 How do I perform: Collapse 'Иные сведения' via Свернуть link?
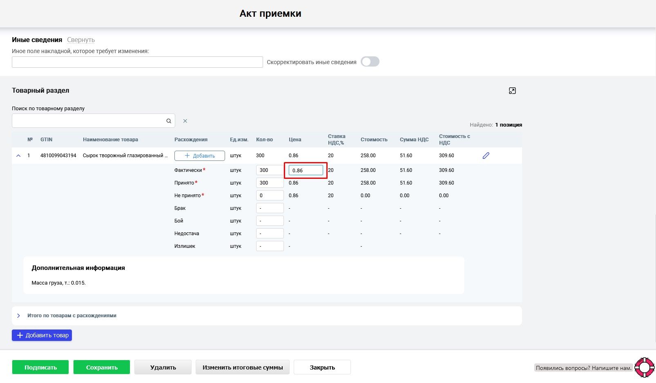[81, 40]
